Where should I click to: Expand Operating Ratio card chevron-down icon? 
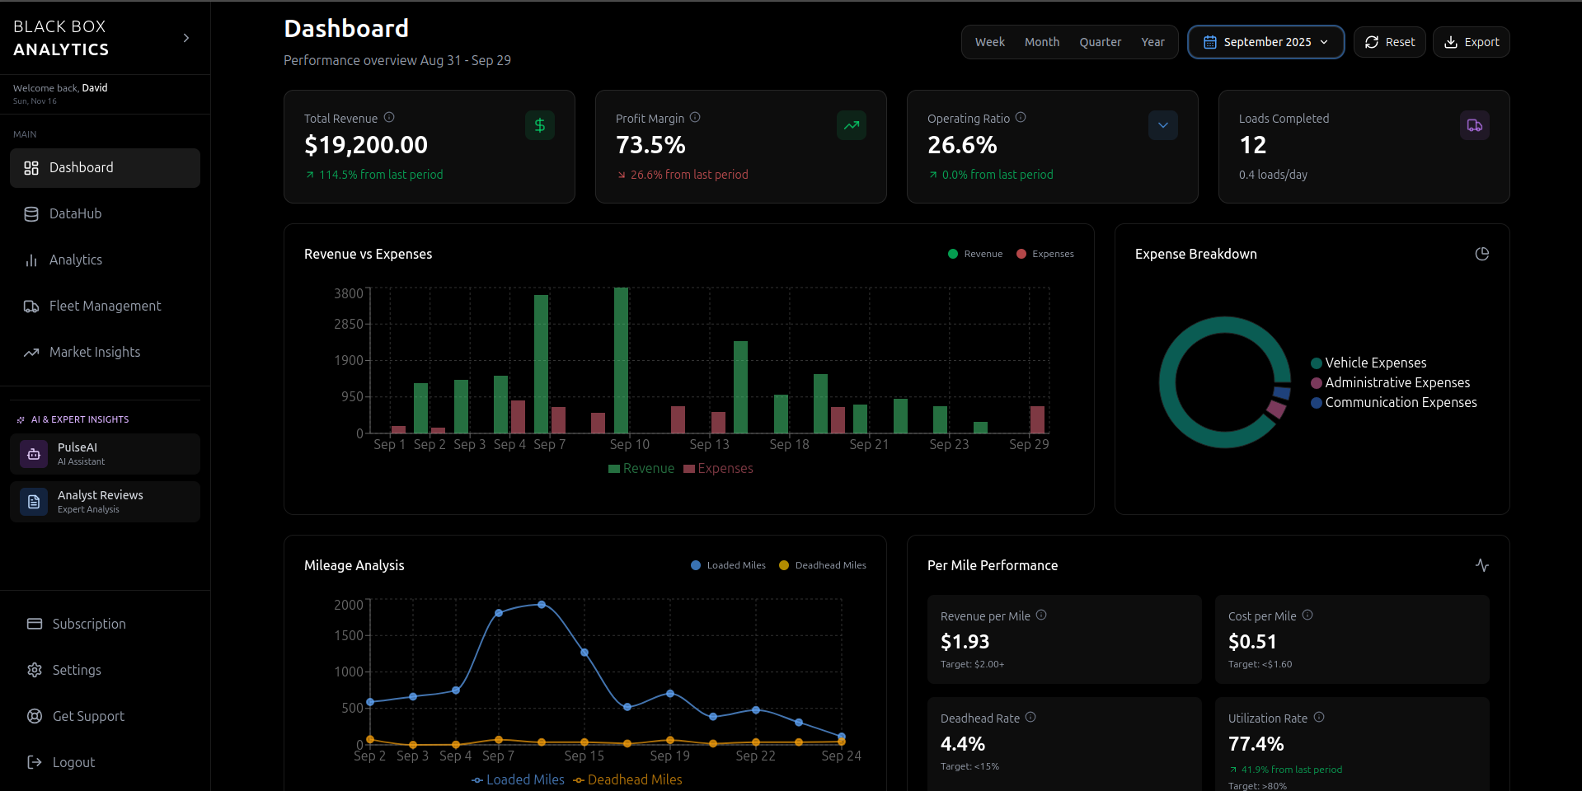pyautogui.click(x=1163, y=125)
